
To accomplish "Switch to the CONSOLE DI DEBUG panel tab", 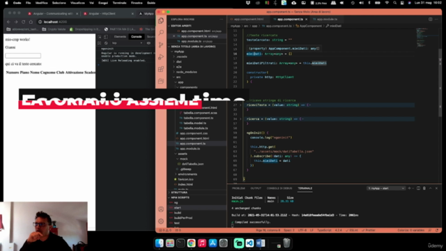I will coord(279,188).
